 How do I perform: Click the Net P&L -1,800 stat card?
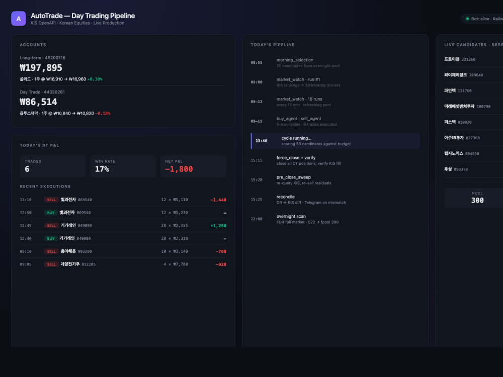[x=194, y=166]
